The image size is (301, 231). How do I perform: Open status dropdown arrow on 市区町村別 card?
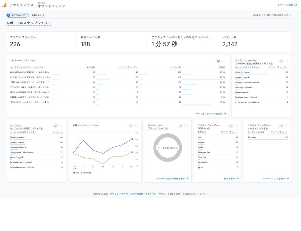tap(235, 126)
